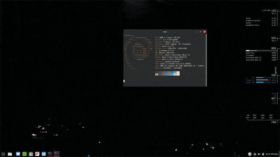Click the cinnamon memory entry
The image size is (280, 157).
point(250,55)
